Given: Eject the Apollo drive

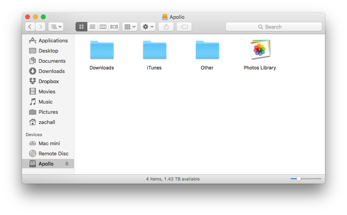Looking at the screenshot, I should click(x=67, y=164).
